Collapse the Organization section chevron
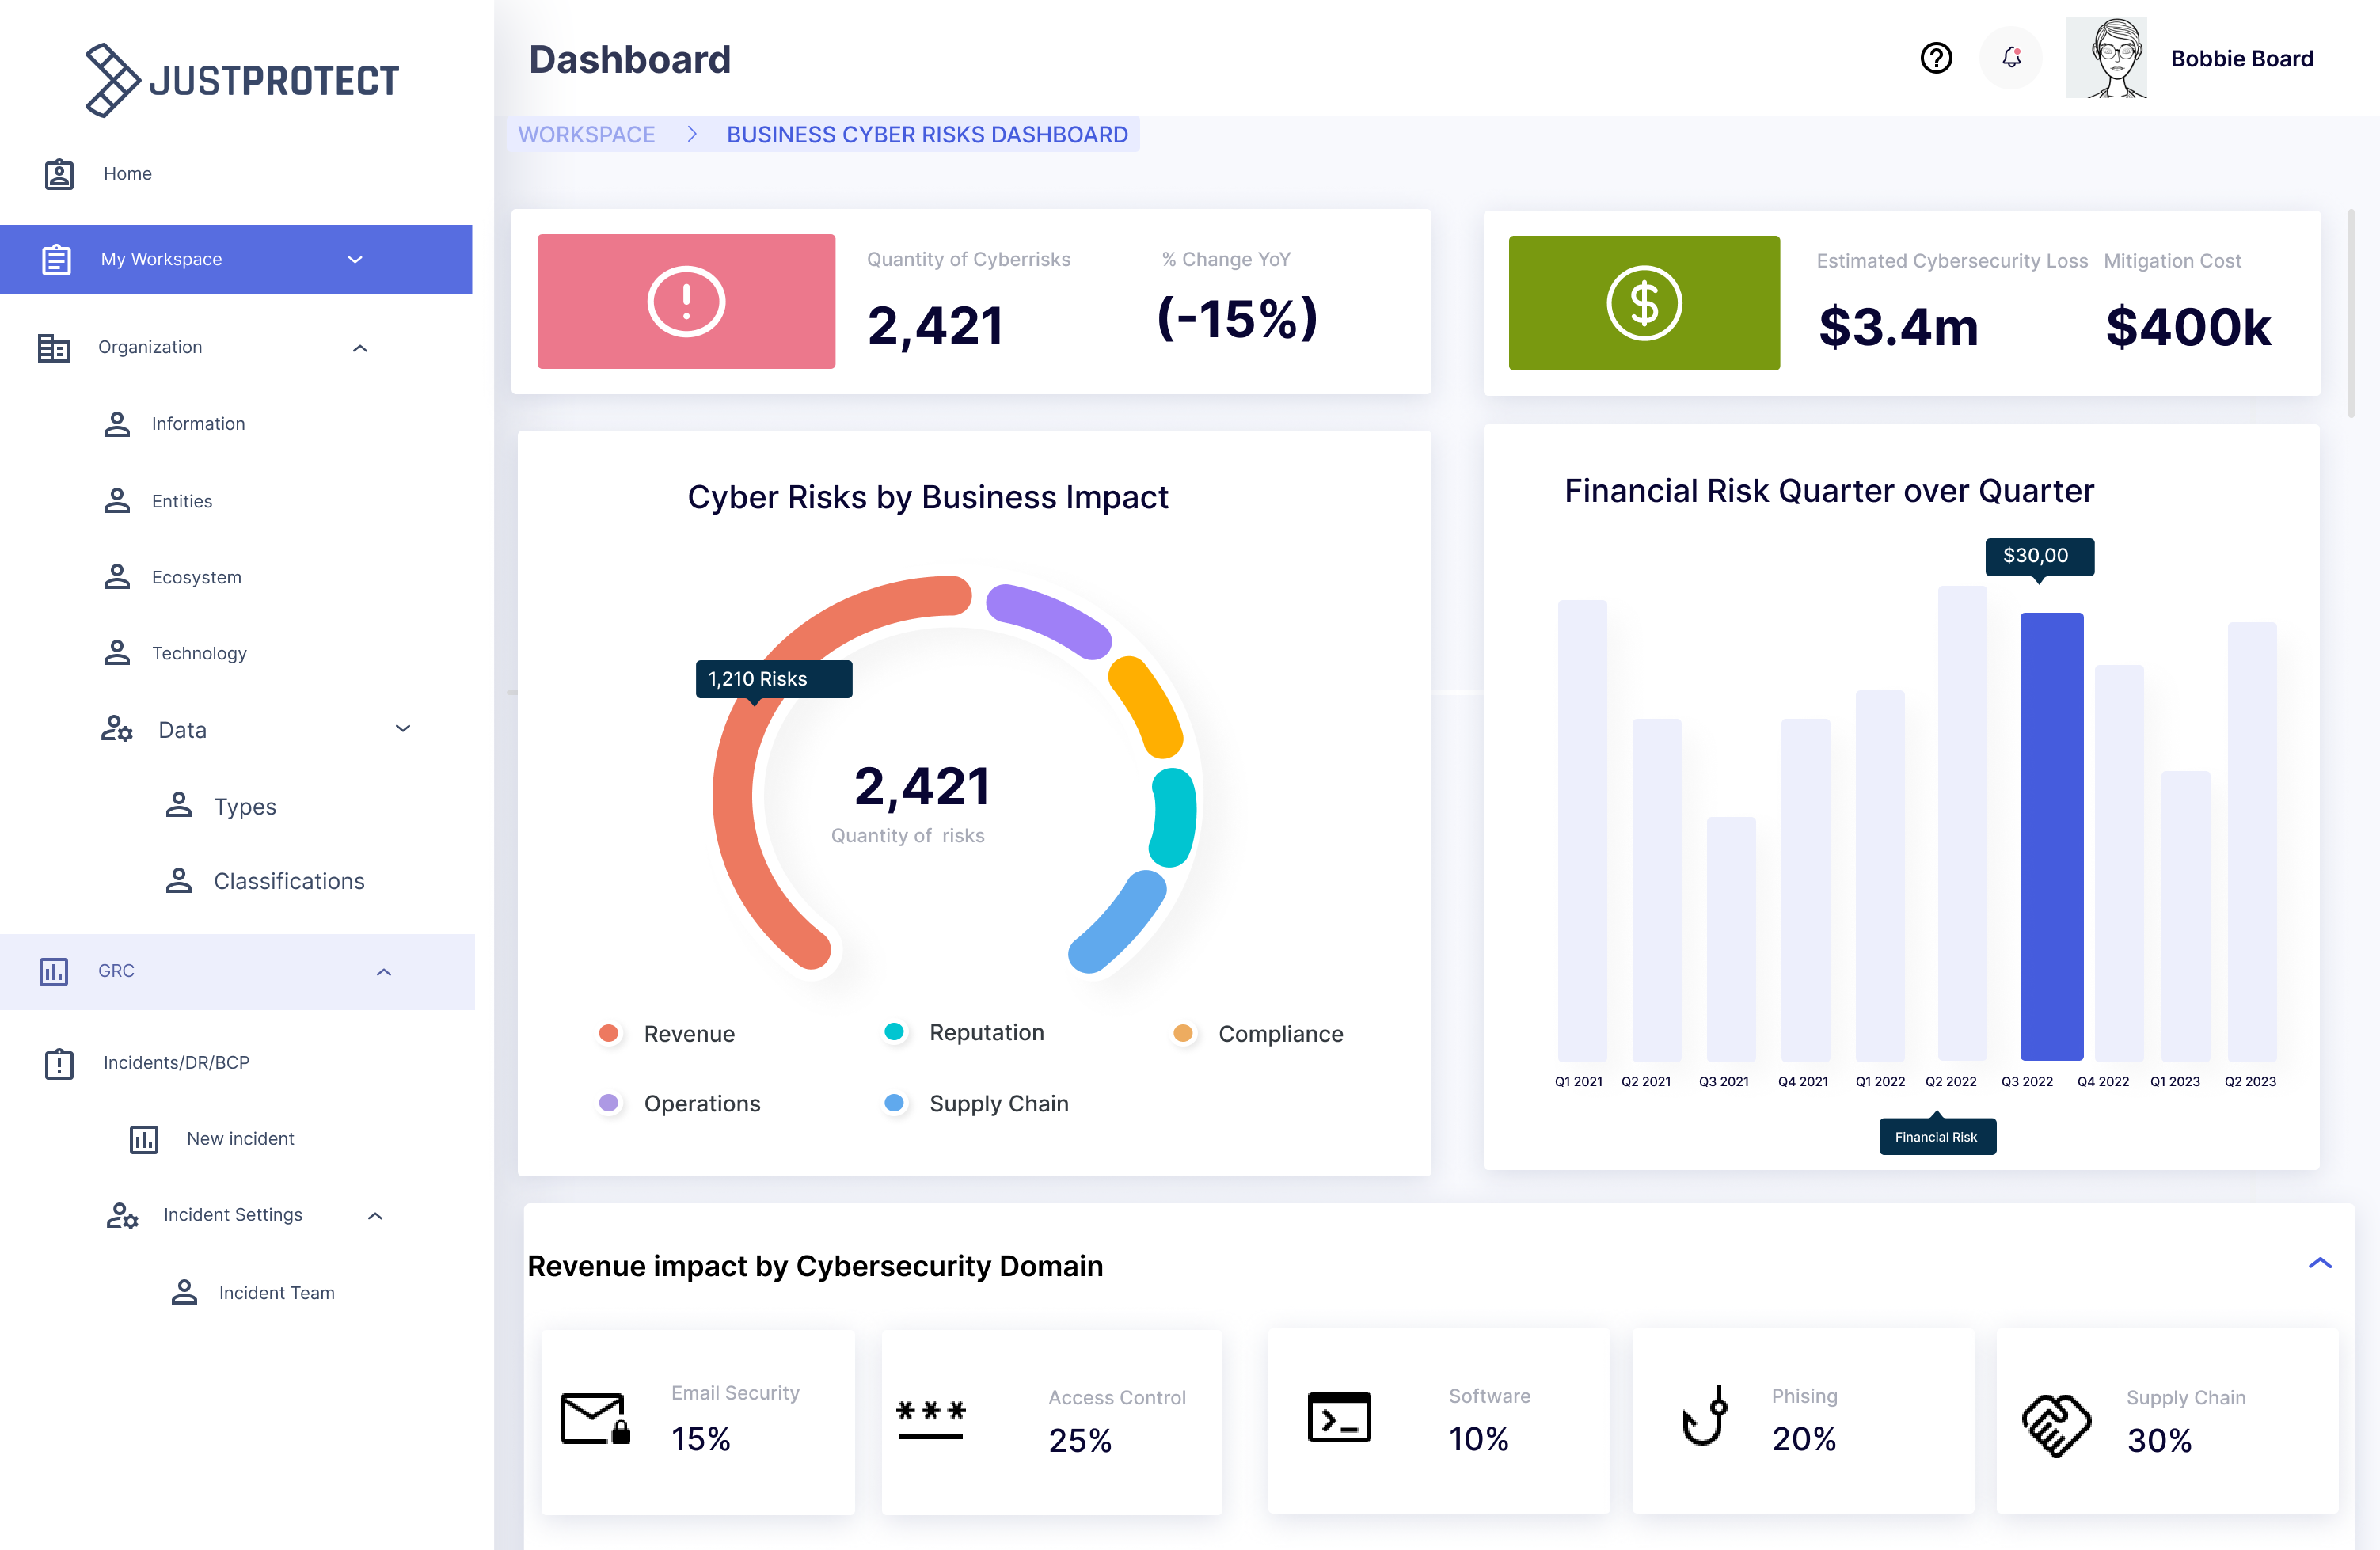Image resolution: width=2380 pixels, height=1550 pixels. pyautogui.click(x=360, y=348)
